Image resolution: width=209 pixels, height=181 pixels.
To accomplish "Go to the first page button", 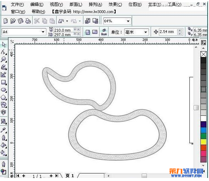I will click(x=18, y=176).
